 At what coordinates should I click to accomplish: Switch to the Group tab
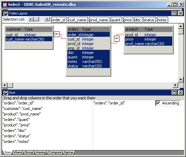click(x=29, y=153)
